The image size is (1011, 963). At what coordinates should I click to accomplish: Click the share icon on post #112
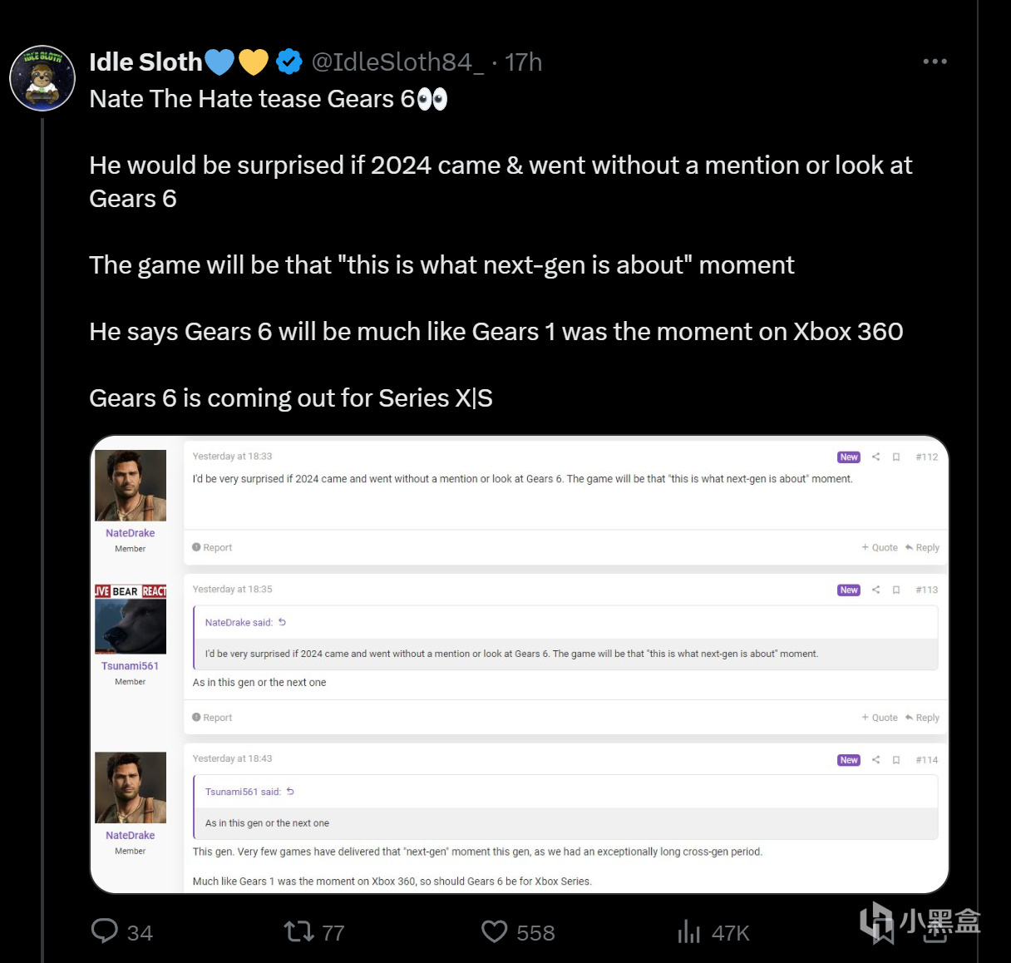point(875,457)
